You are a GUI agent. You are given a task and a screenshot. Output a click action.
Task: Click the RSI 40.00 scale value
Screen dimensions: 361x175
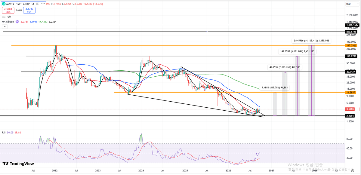coord(349,158)
